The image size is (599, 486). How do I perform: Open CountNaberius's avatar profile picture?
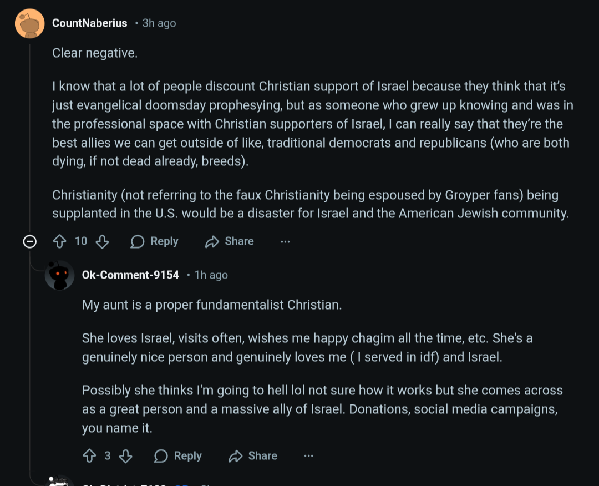click(30, 24)
